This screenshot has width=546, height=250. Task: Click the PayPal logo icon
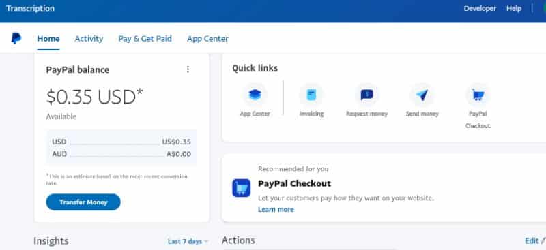coord(16,38)
